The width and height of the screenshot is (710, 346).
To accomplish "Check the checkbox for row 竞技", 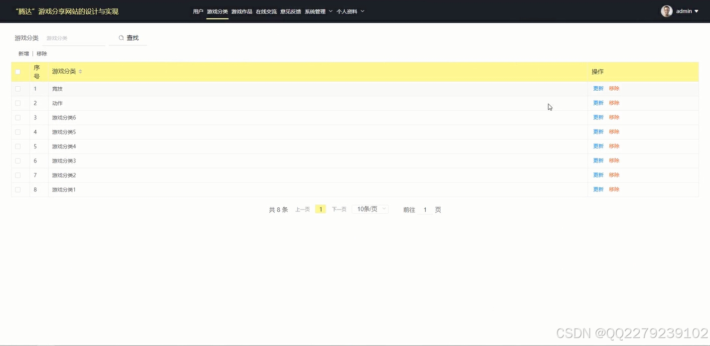I will pyautogui.click(x=17, y=88).
